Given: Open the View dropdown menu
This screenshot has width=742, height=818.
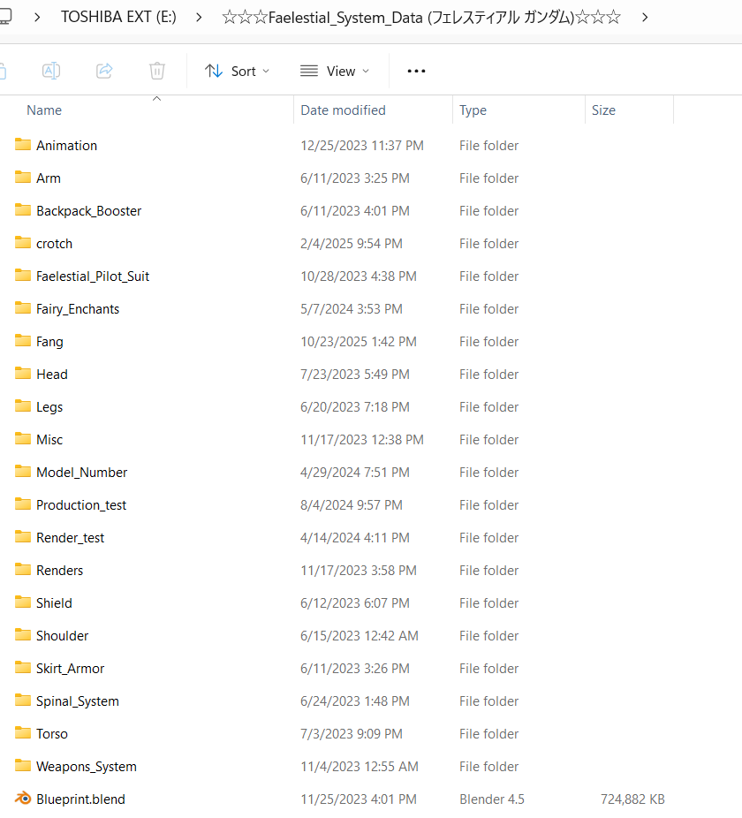Looking at the screenshot, I should [335, 71].
